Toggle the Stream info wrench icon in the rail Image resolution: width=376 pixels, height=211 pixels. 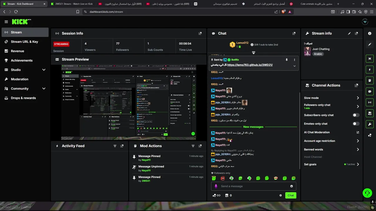tap(370, 124)
